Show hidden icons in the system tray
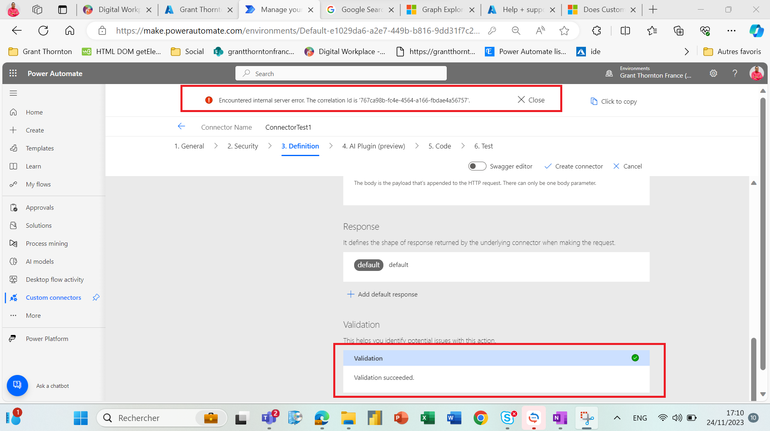Screen dimensions: 770x431 click(616, 418)
